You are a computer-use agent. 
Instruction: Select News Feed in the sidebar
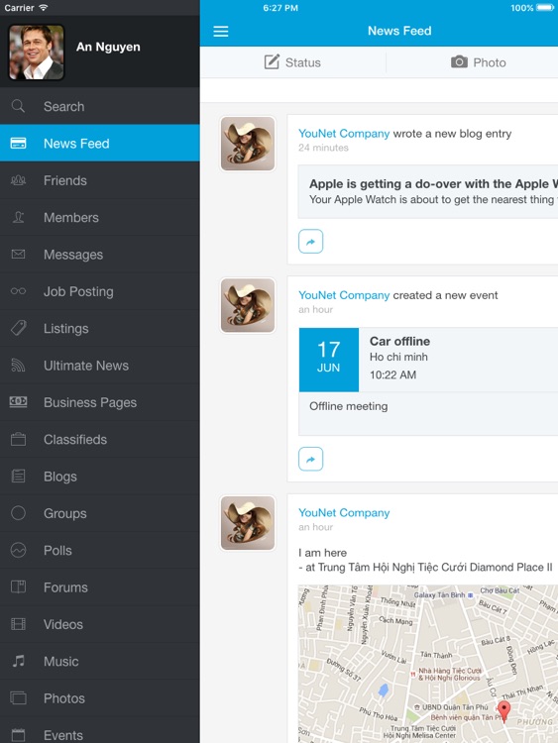99,143
